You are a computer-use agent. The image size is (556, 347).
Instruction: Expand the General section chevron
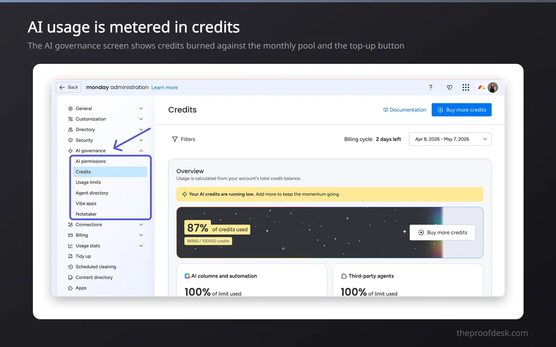pyautogui.click(x=141, y=109)
